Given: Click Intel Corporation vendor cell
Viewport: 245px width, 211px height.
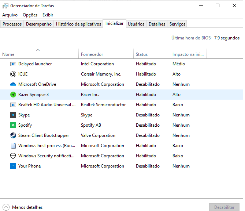Looking at the screenshot, I should [97, 64].
